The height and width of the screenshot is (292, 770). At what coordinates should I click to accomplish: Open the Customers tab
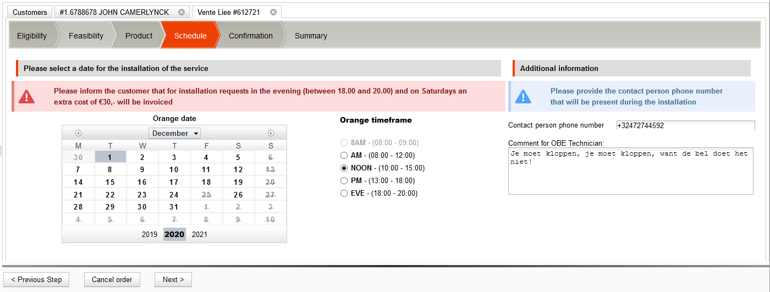click(x=30, y=12)
